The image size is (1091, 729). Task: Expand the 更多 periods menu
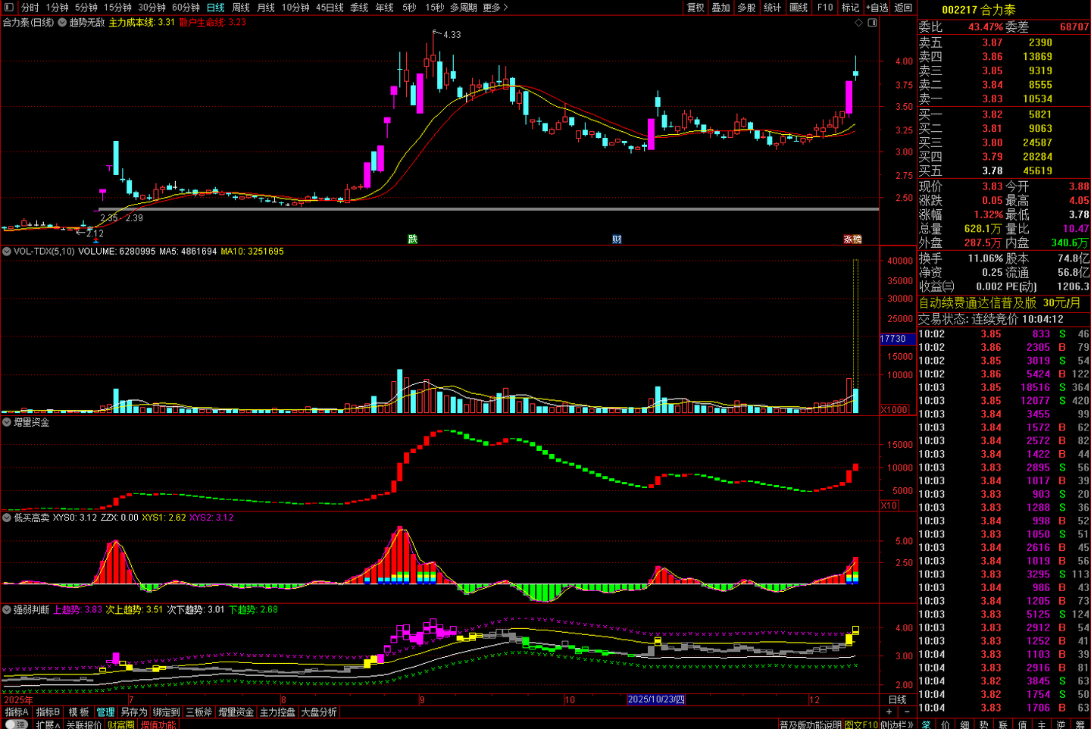495,8
